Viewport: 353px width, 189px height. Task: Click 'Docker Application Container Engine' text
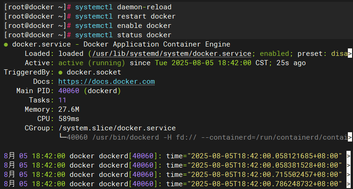(x=157, y=44)
